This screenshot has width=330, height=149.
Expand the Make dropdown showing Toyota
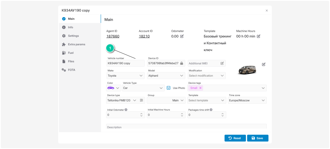pyautogui.click(x=126, y=76)
